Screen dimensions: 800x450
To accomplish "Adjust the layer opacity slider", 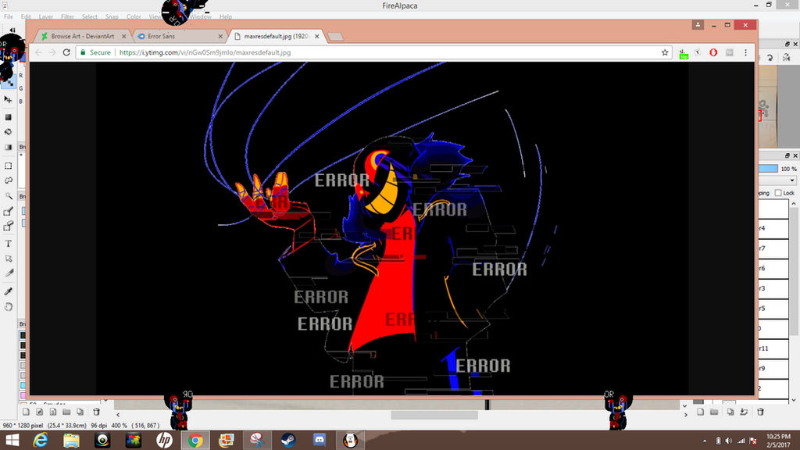I will 768,169.
